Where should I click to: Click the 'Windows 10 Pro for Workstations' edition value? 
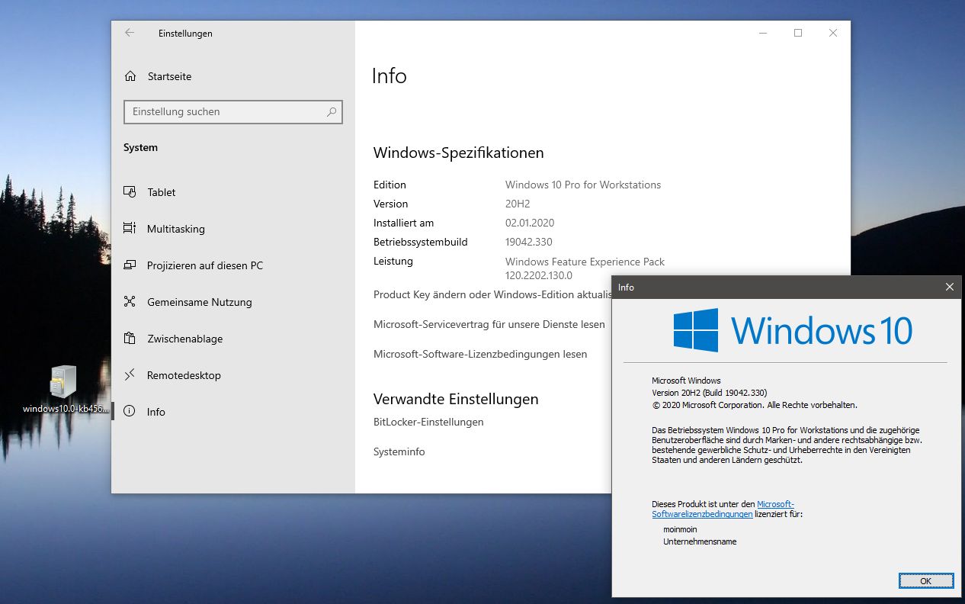(x=583, y=185)
